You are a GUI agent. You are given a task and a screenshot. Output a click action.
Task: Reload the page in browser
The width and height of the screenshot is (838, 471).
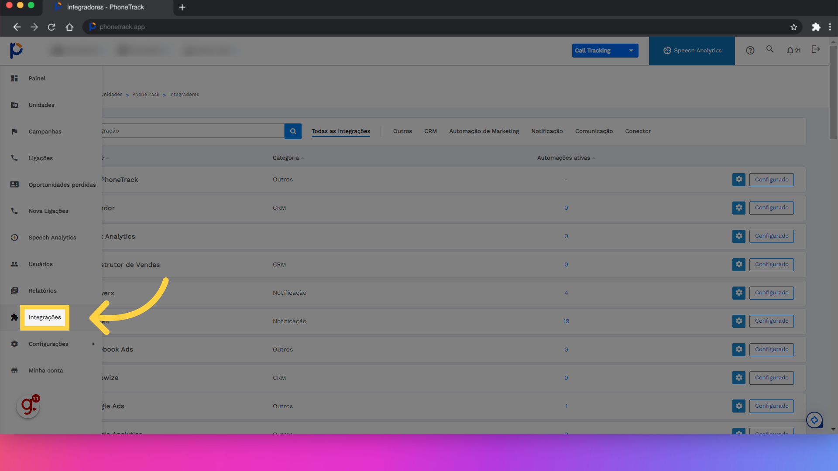pyautogui.click(x=52, y=27)
